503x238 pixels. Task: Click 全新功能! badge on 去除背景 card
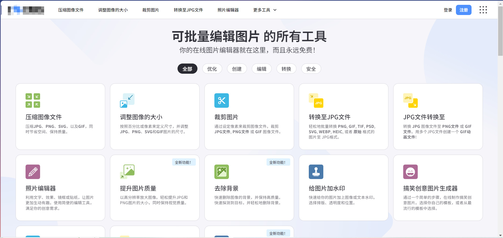click(x=278, y=162)
